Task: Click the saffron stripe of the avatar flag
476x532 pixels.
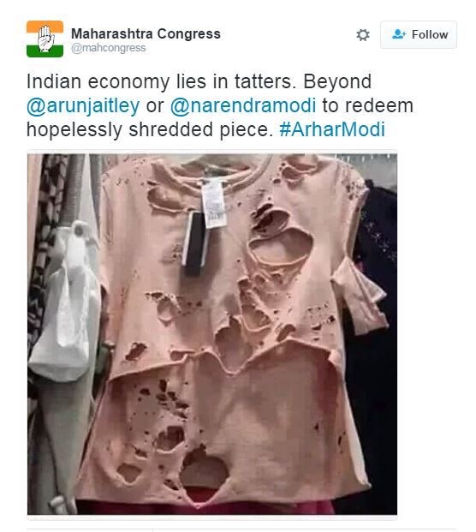Action: tap(45, 27)
